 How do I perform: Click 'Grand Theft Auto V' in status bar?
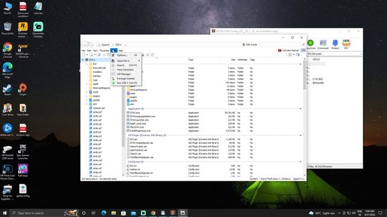click(270, 179)
